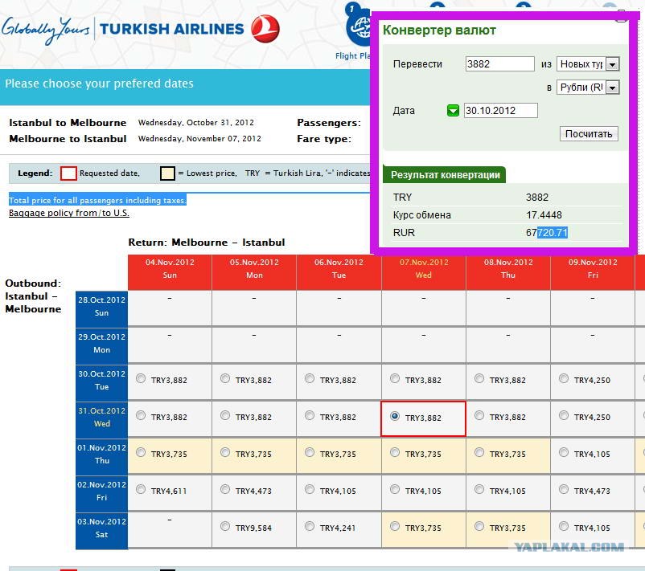Open the calendar icon beside Дата field
Screen dimensions: 645x571
tap(453, 111)
